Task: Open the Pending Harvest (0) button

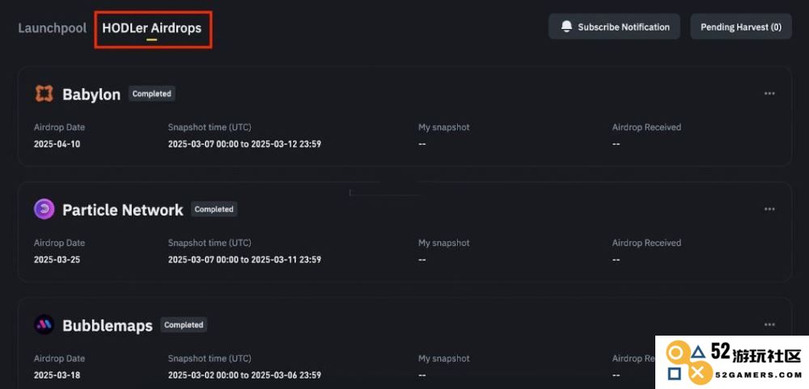Action: (x=741, y=27)
